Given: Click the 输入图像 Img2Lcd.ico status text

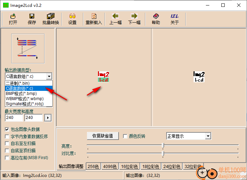Looking at the screenshot, I should coord(32,176).
